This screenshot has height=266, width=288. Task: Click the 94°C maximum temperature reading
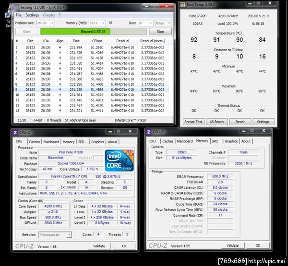(x=194, y=91)
